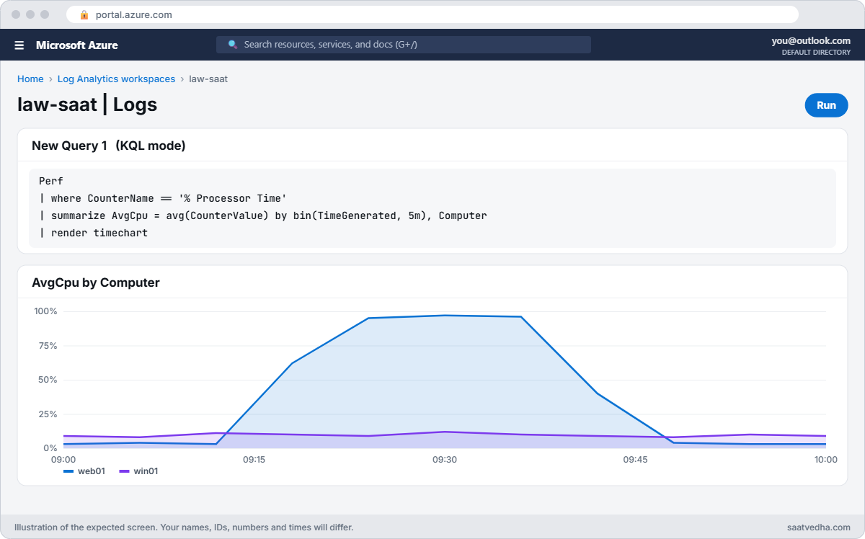The image size is (865, 539).
Task: Open Log Analytics workspaces breadcrumb
Action: (x=116, y=79)
